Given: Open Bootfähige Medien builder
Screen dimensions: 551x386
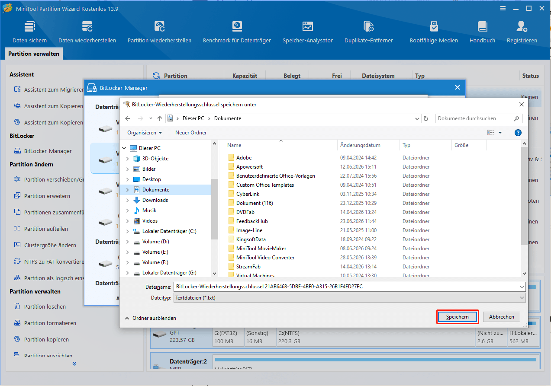Looking at the screenshot, I should (434, 32).
